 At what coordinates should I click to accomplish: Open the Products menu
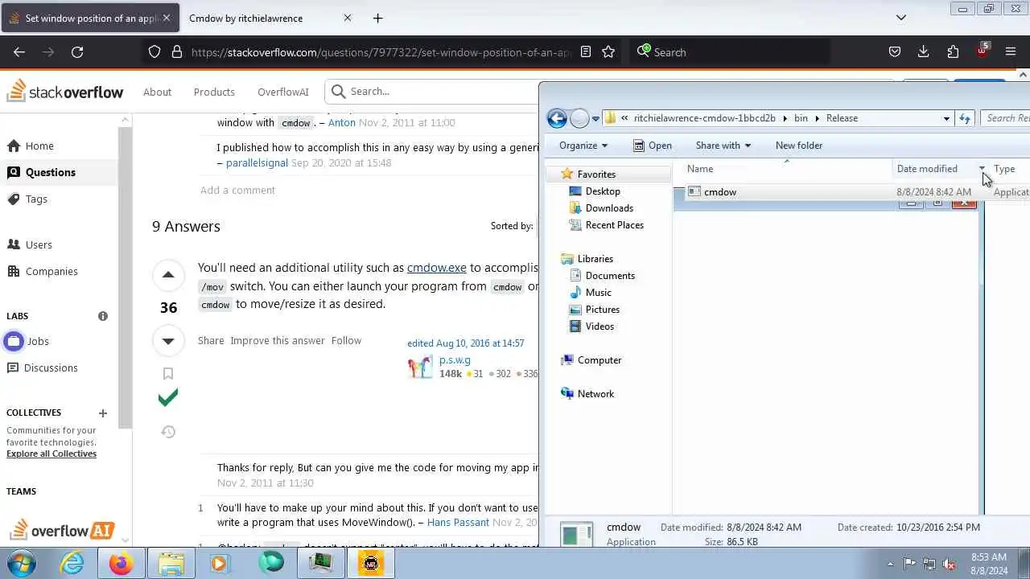pos(214,92)
